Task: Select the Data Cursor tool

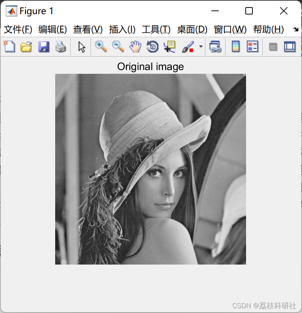Action: 170,47
